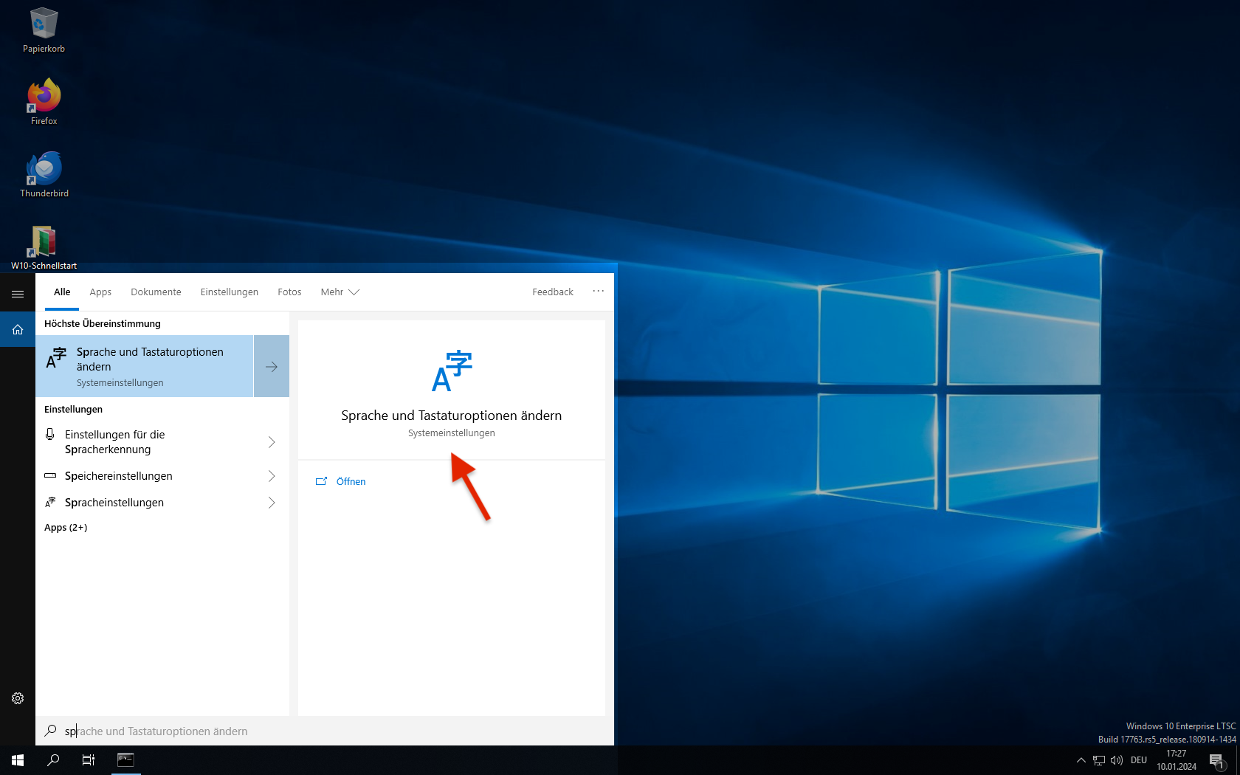Show hidden system tray icons
This screenshot has width=1240, height=775.
tap(1081, 760)
